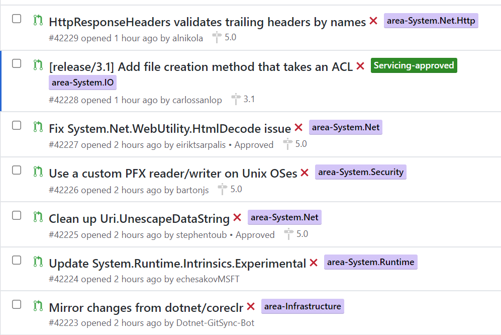The width and height of the screenshot is (501, 335).
Task: Click the milestone icon on bartonjs PR #42226
Action: tap(223, 189)
